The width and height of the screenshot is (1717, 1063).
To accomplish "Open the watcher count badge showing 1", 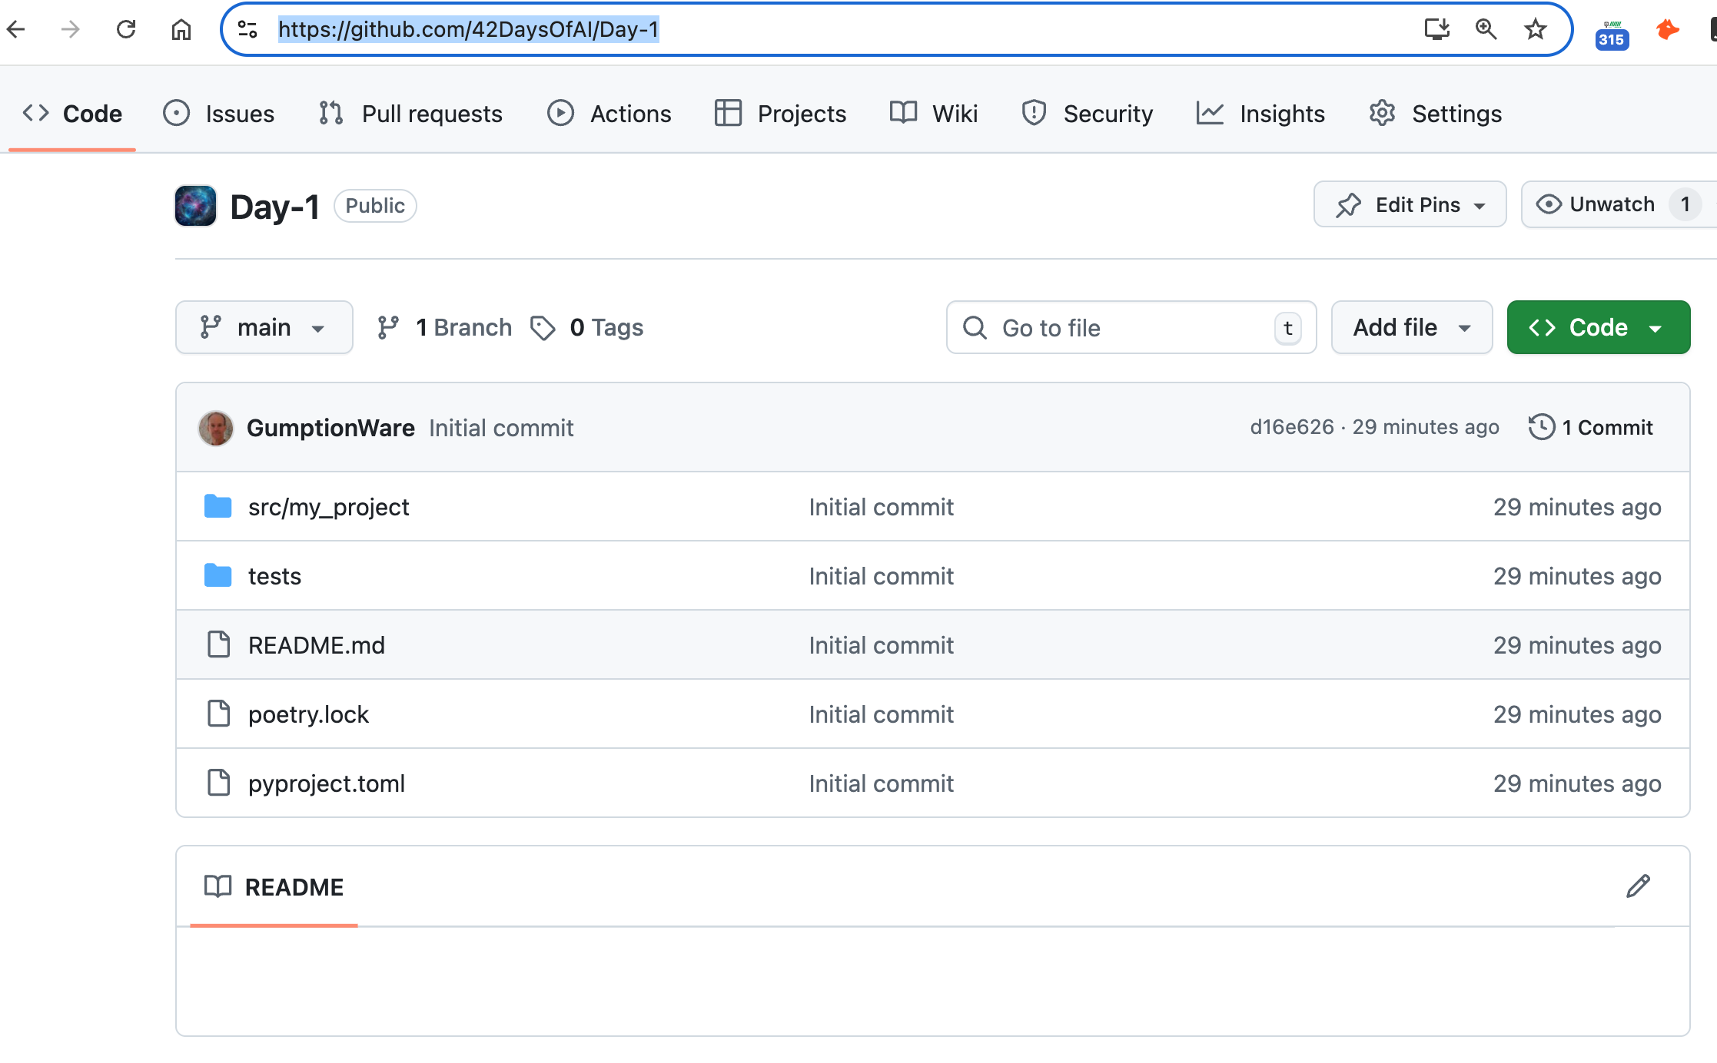I will pyautogui.click(x=1685, y=204).
